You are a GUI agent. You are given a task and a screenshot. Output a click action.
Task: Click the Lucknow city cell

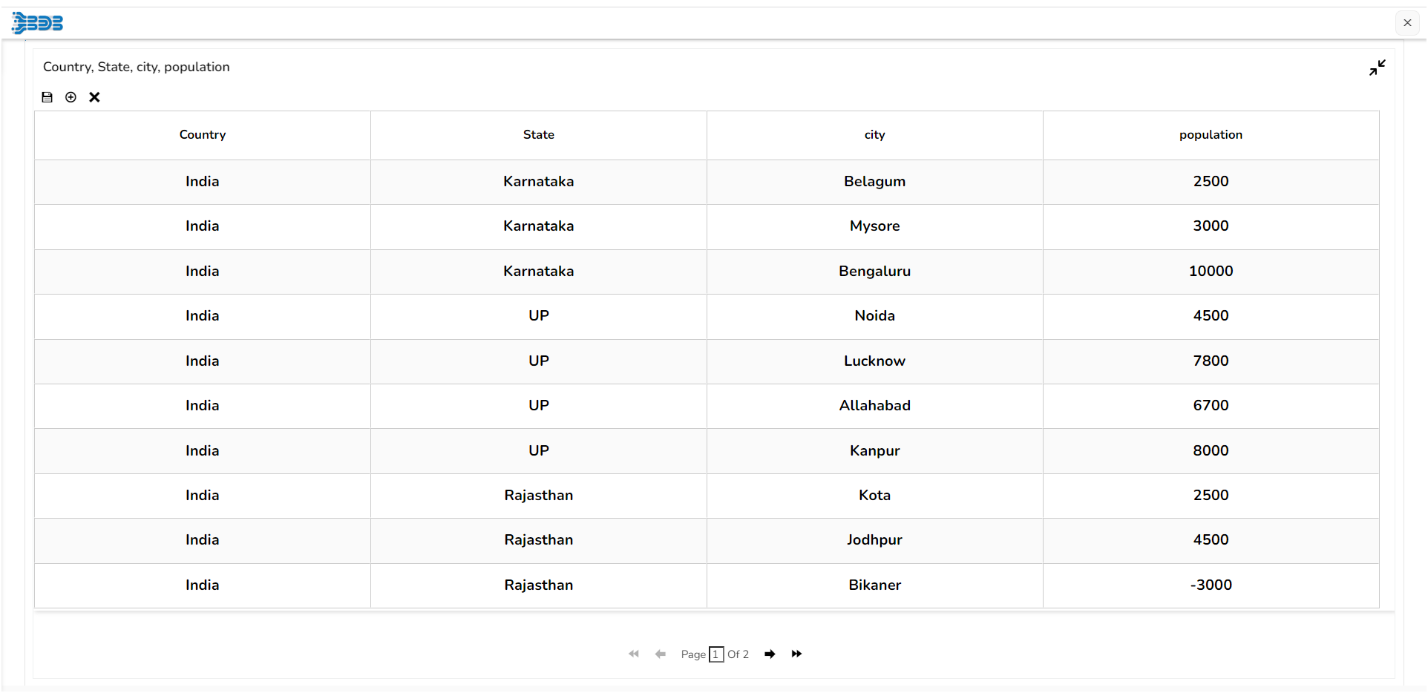coord(875,361)
